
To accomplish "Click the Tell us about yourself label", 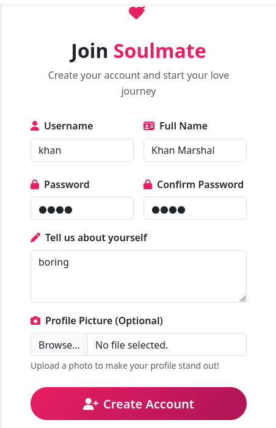I will (x=96, y=238).
